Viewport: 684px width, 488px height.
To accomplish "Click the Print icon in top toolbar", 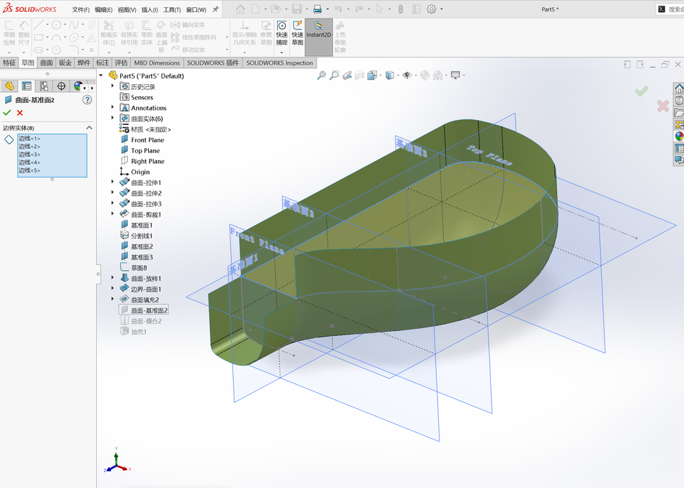I will [317, 9].
